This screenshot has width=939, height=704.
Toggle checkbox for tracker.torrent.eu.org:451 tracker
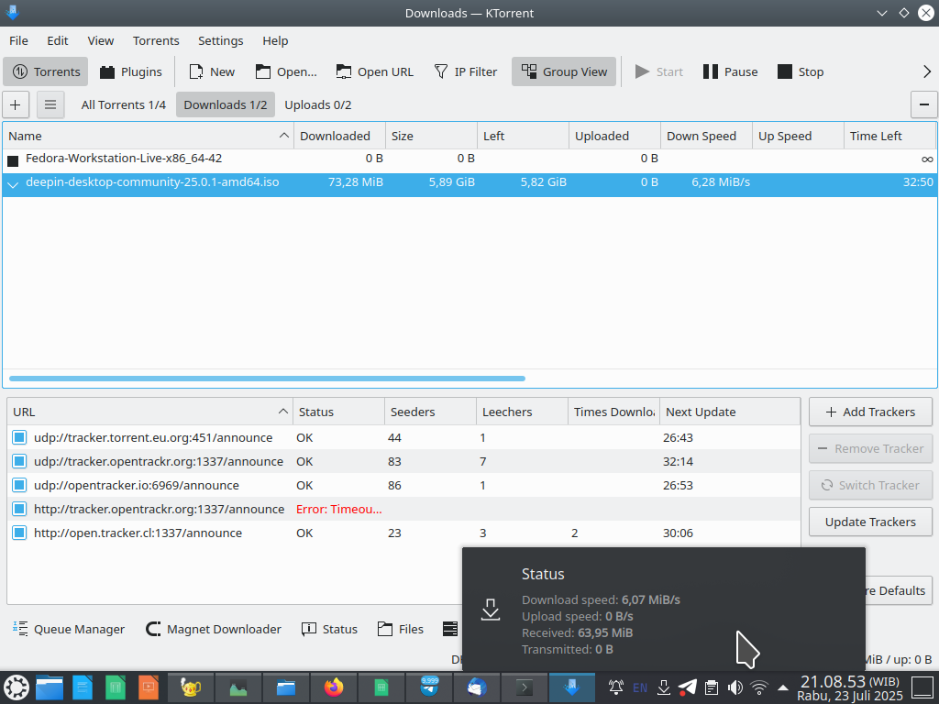[x=19, y=437]
